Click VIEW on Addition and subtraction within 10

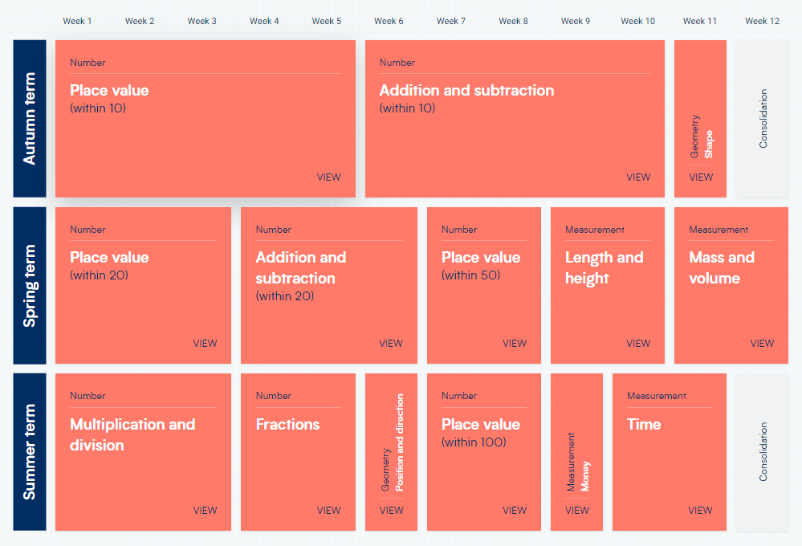tap(638, 177)
